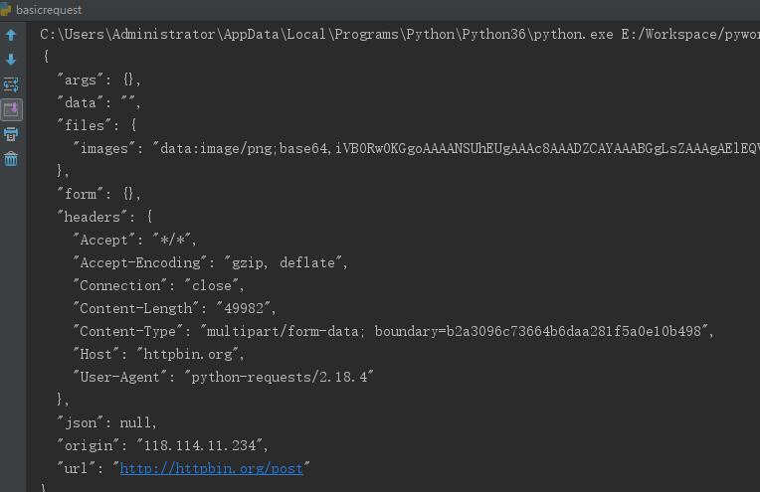
Task: Click the Accept-Encoding gzip, deflate line
Action: pos(210,262)
